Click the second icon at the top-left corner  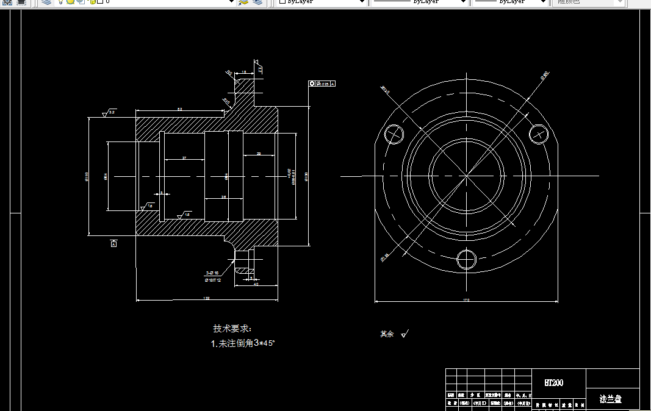tap(22, 4)
